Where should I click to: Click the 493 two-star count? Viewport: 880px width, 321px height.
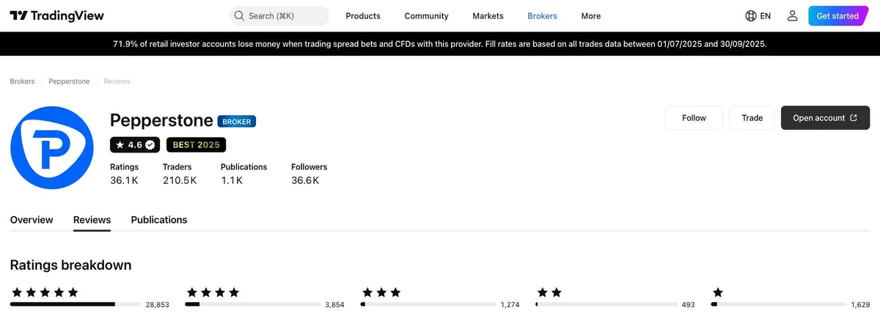pos(688,304)
